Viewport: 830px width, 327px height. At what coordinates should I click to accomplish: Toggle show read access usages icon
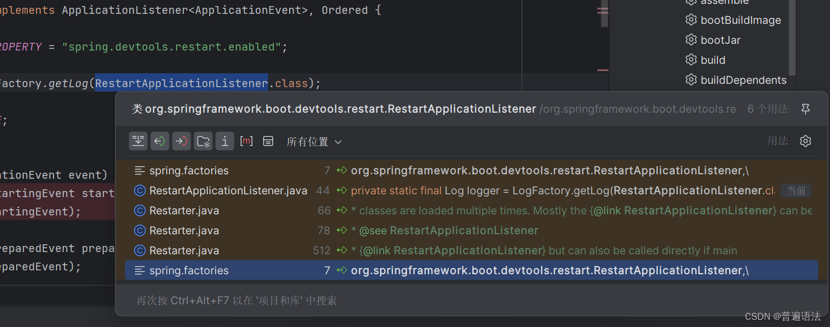click(x=160, y=140)
